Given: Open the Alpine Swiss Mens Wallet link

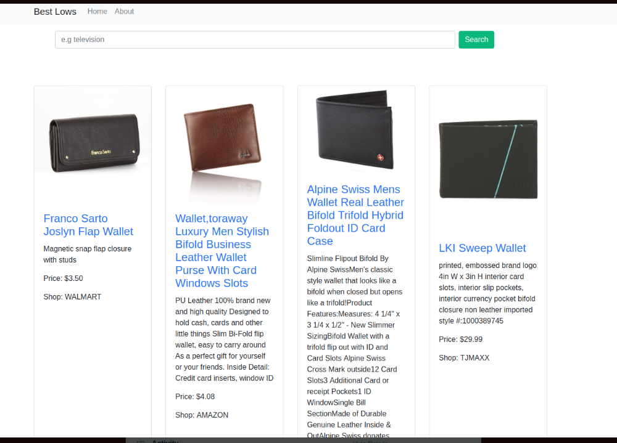Looking at the screenshot, I should click(x=355, y=215).
